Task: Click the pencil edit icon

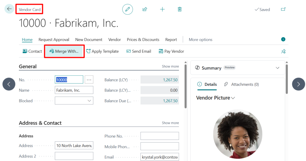Action: tap(128, 9)
